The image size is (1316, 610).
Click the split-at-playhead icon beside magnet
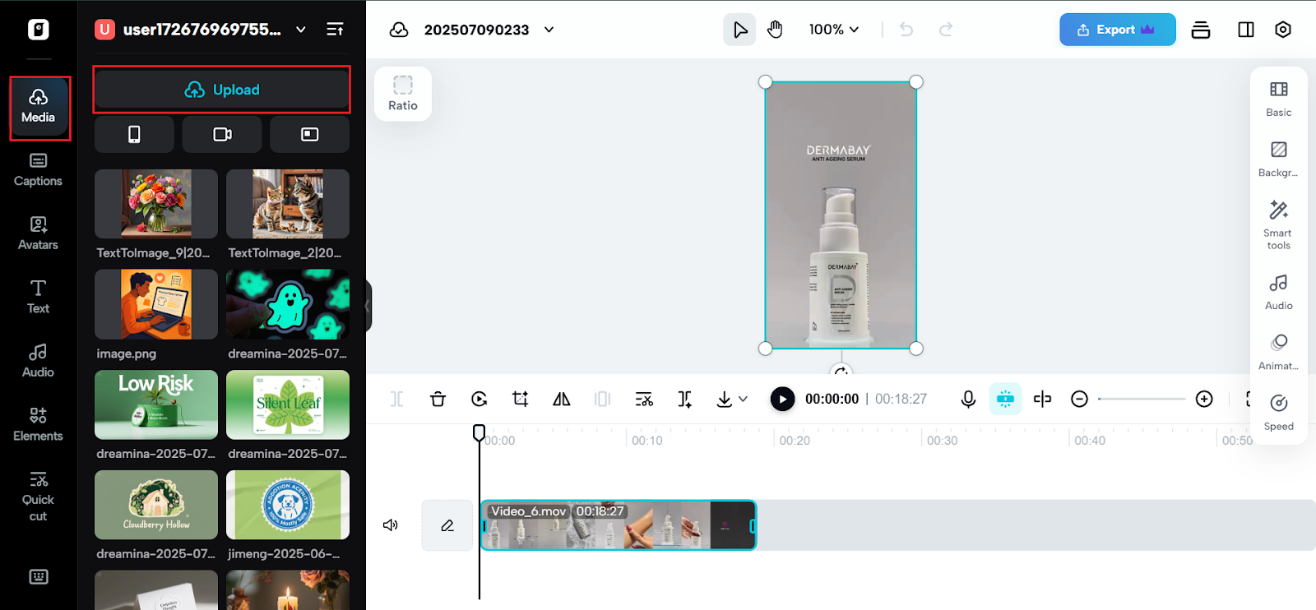[1042, 399]
